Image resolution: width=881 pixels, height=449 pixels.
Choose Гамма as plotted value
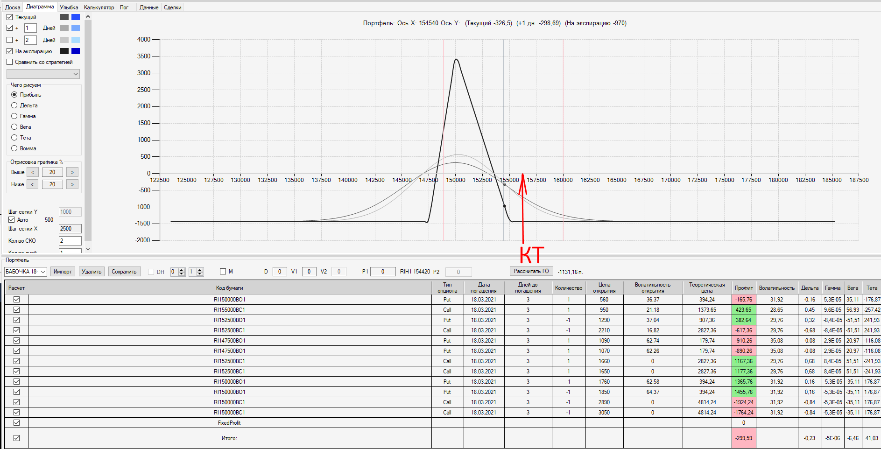(x=14, y=116)
